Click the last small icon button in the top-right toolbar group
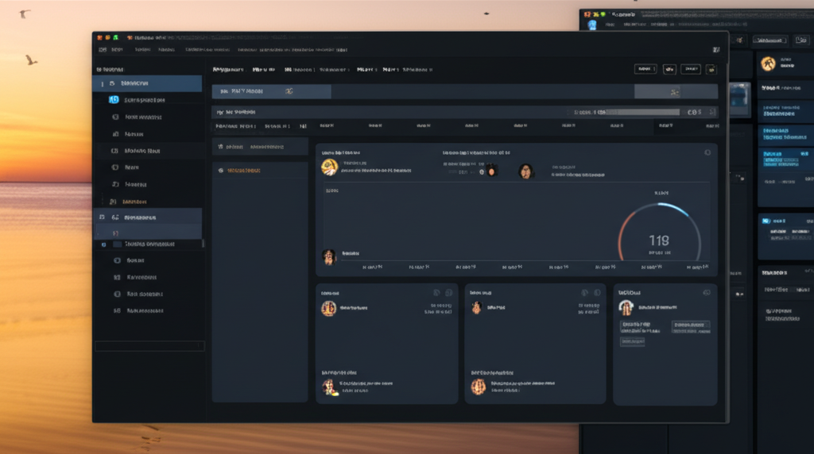 click(x=711, y=69)
